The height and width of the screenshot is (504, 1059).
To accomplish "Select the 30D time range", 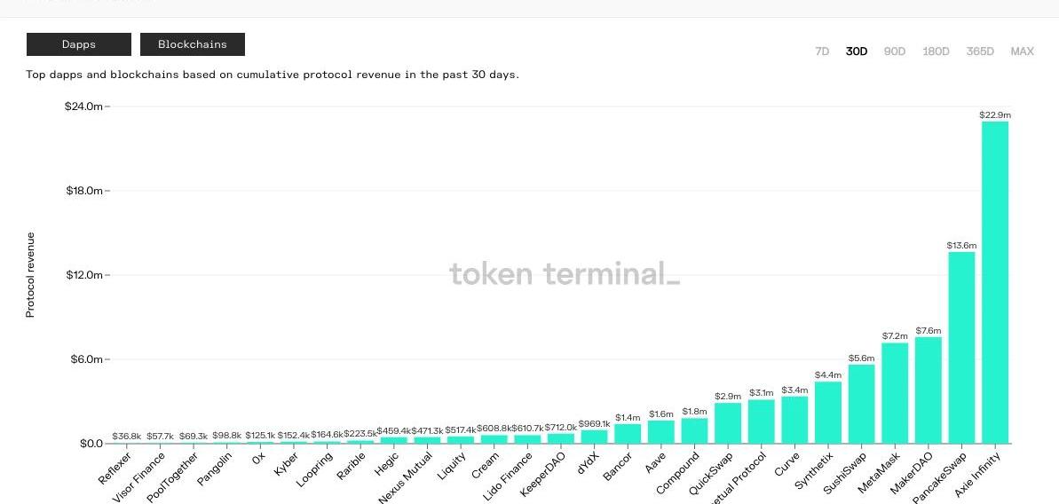I will 857,51.
